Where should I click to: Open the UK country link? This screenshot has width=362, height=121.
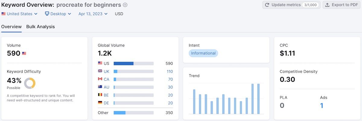(x=106, y=71)
